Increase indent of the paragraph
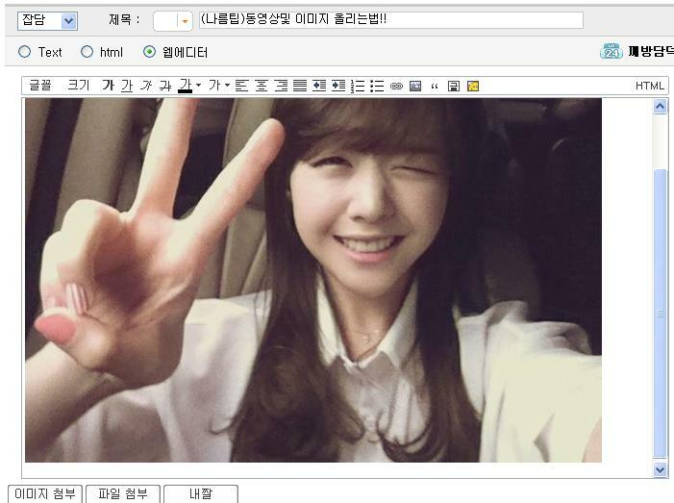674x503 pixels. point(338,86)
